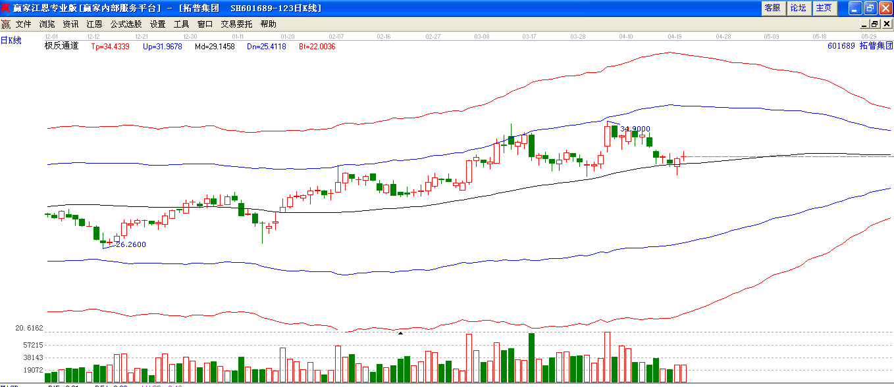Minimize the inner chart window in menu bar

pos(863,24)
